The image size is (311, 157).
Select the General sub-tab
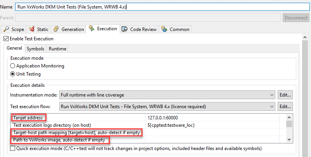click(14, 48)
